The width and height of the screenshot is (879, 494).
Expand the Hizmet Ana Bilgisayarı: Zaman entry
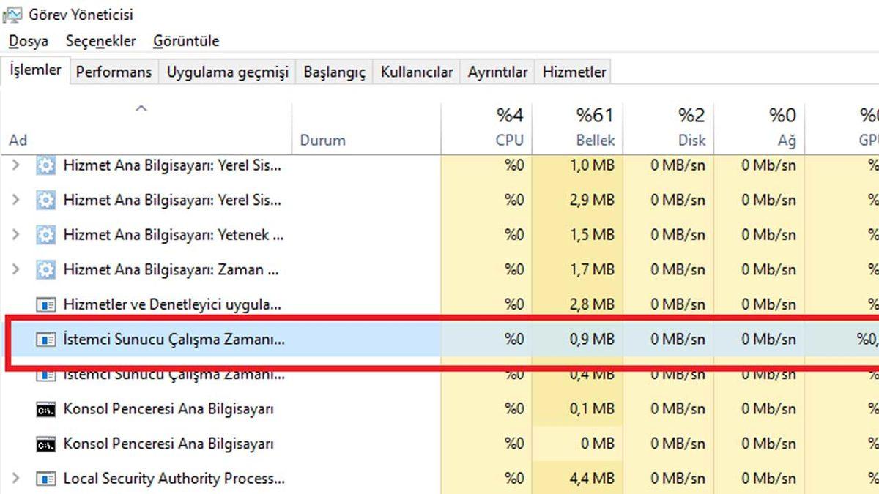click(17, 269)
